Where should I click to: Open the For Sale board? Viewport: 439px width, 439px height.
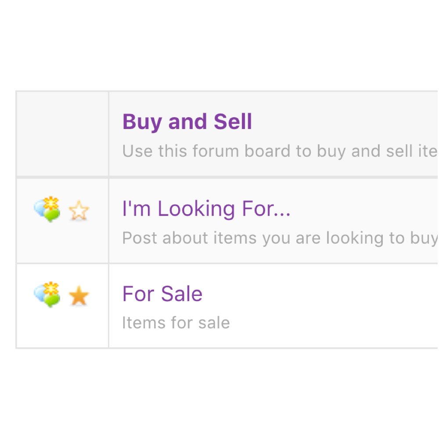(x=162, y=294)
